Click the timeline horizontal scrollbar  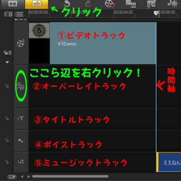(70, 176)
